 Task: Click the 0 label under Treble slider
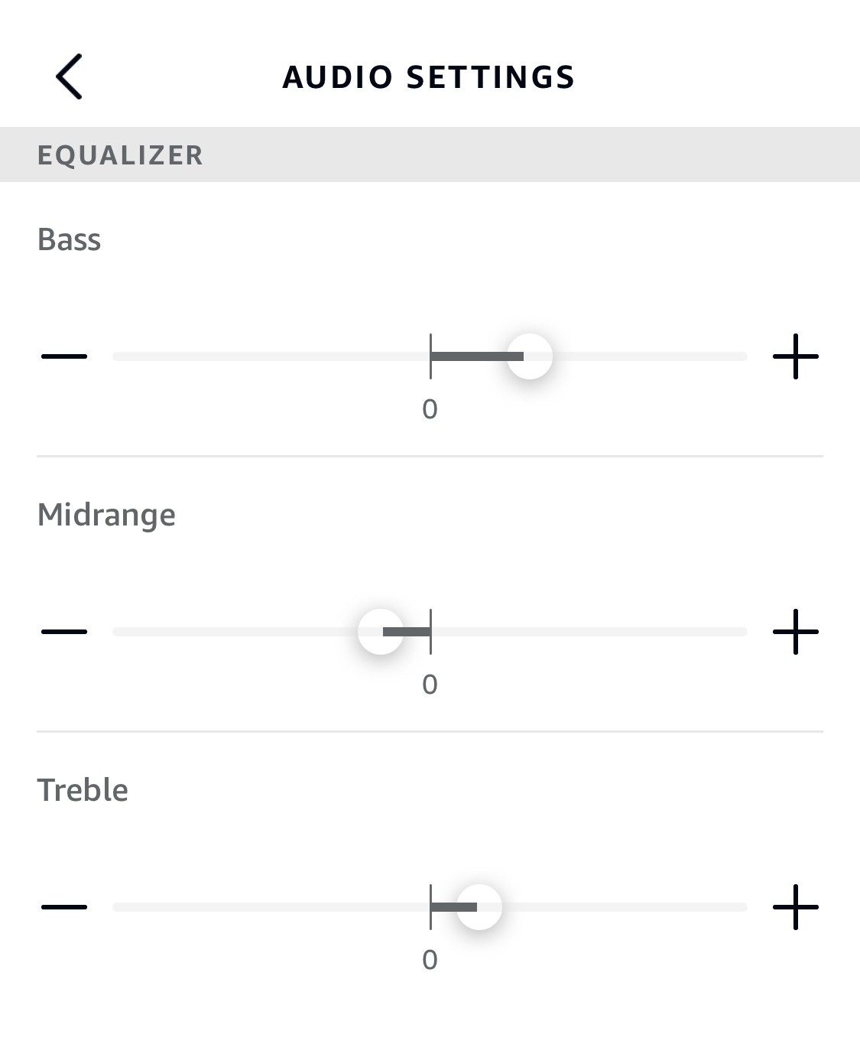[430, 960]
